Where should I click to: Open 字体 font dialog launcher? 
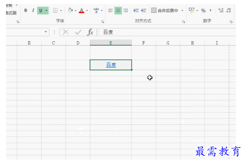pyautogui.click(x=103, y=22)
